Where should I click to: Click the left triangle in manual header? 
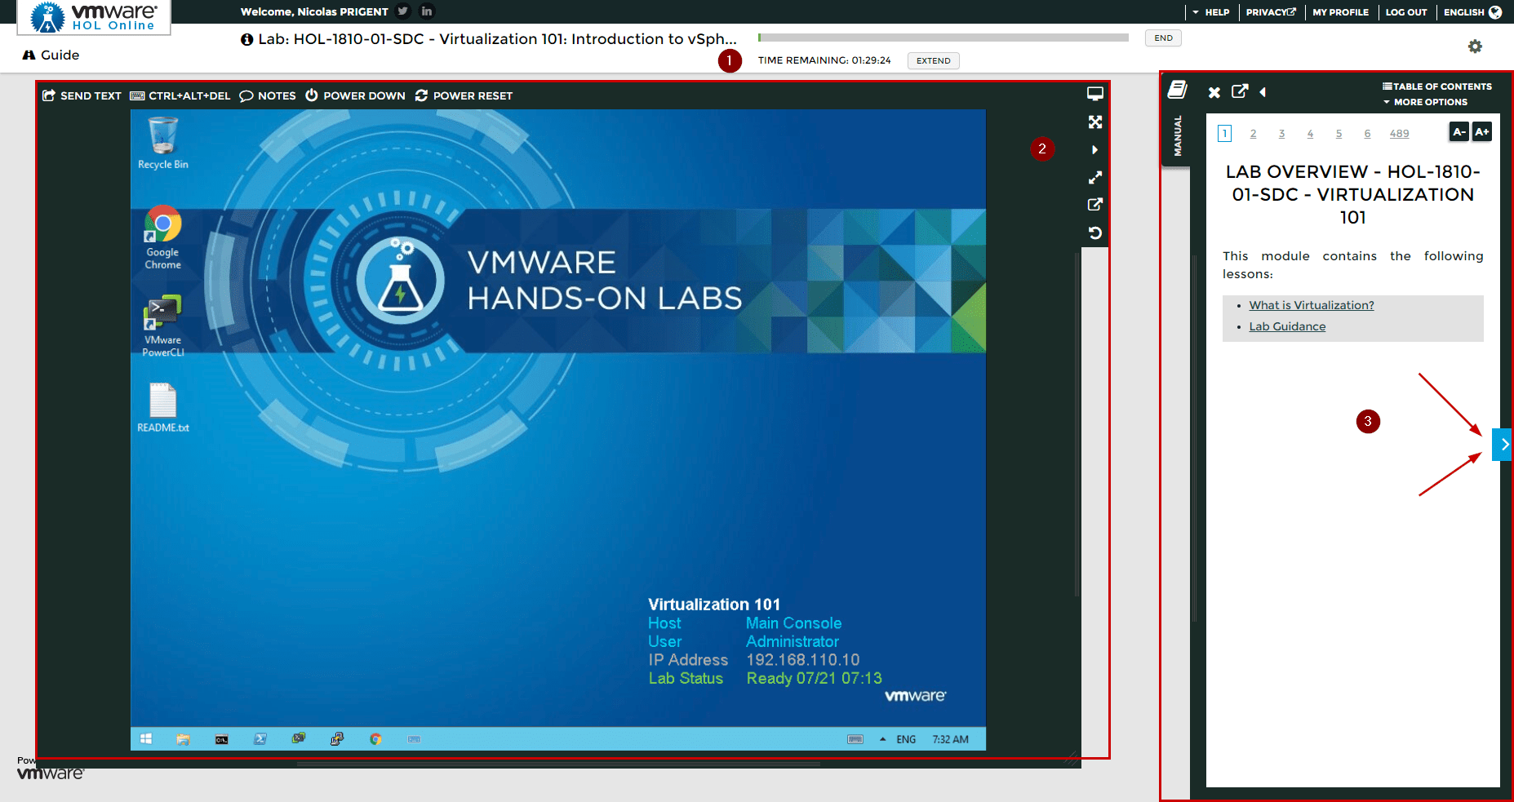pos(1263,92)
